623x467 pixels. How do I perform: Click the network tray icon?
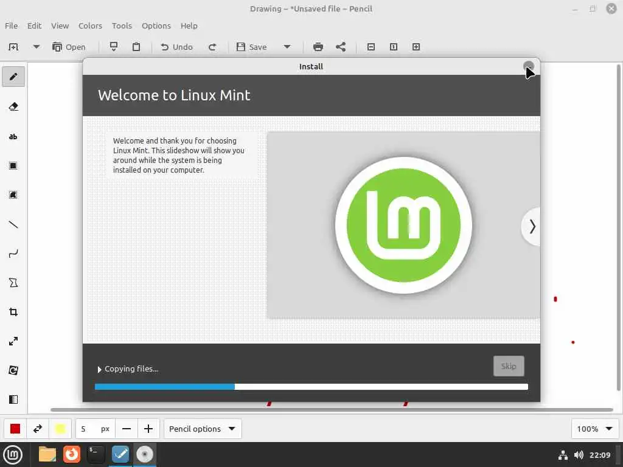(563, 455)
